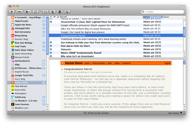Screen dimensions: 193x125
Task: Open the Daring Fireball feed
Action: tap(27, 57)
